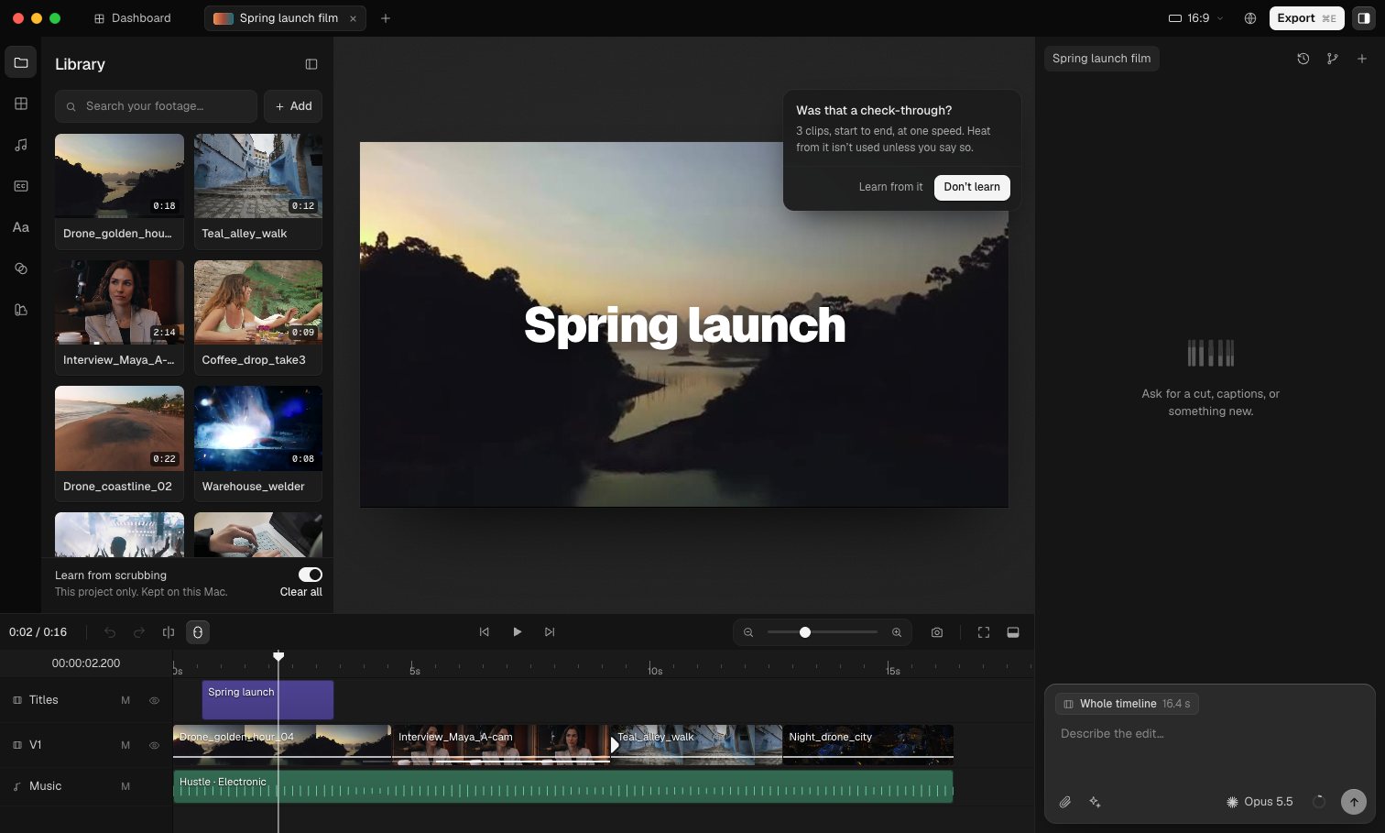Toggle the right side panel button
This screenshot has height=833, width=1385.
(x=1364, y=18)
